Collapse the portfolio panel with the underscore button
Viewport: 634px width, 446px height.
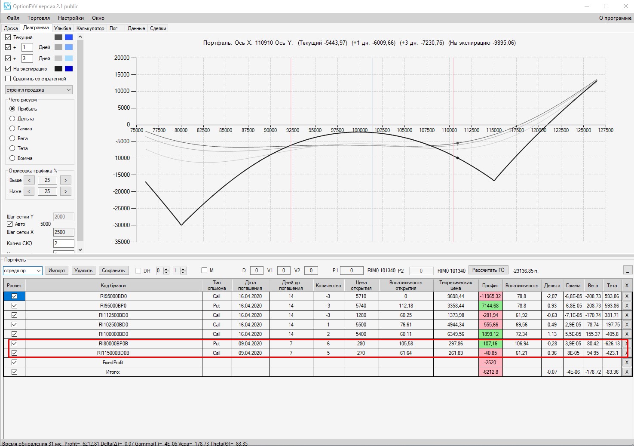[x=628, y=270]
